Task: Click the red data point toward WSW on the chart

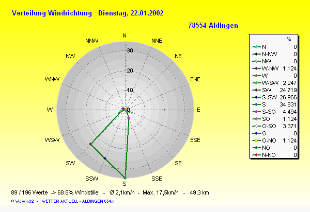Action: [x=90, y=144]
